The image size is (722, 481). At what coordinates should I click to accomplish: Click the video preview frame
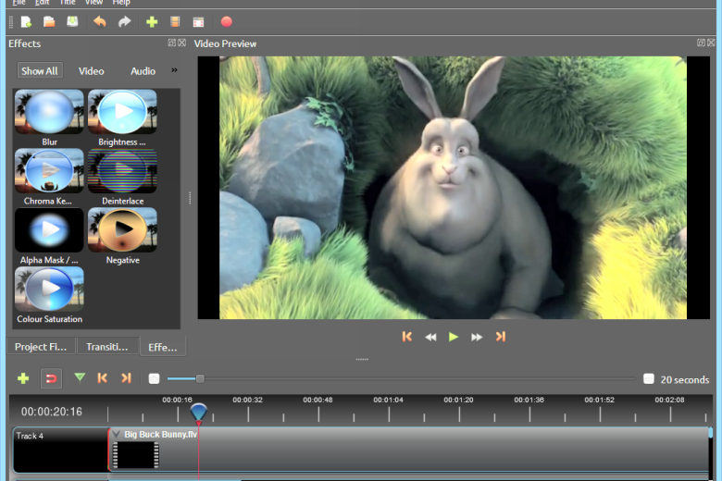coord(453,188)
